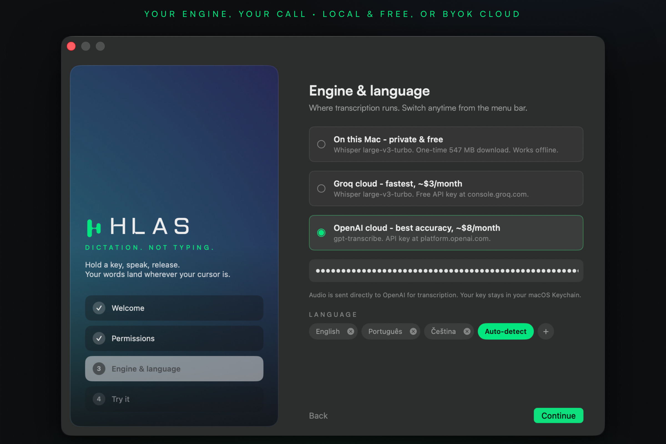Click the step 4 number badge
This screenshot has height=444, width=666.
99,399
